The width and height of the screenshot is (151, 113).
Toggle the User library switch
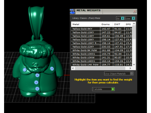point(130,19)
